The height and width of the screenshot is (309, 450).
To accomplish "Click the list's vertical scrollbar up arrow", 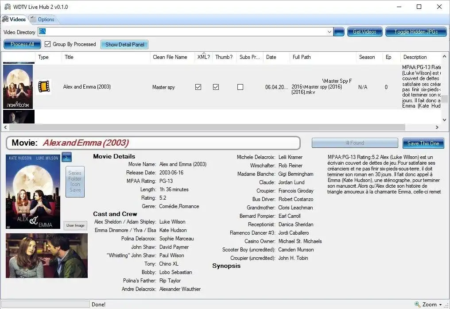I will point(444,56).
